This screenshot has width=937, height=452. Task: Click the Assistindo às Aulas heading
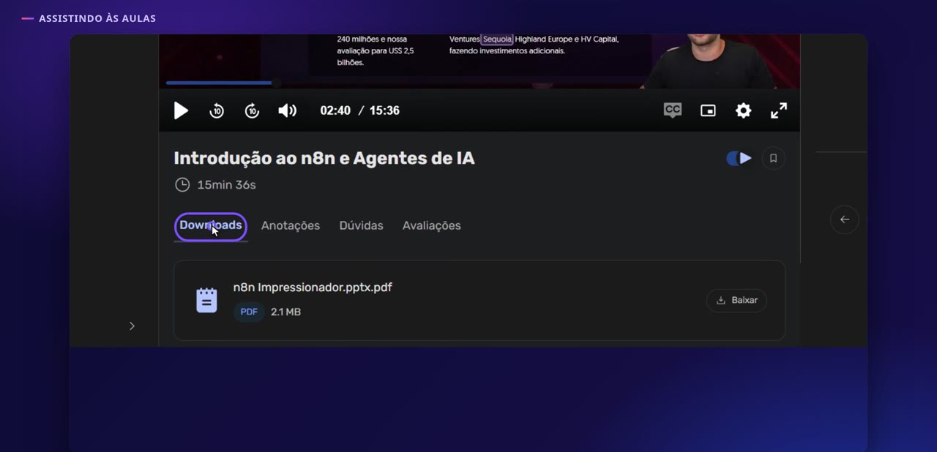(97, 18)
